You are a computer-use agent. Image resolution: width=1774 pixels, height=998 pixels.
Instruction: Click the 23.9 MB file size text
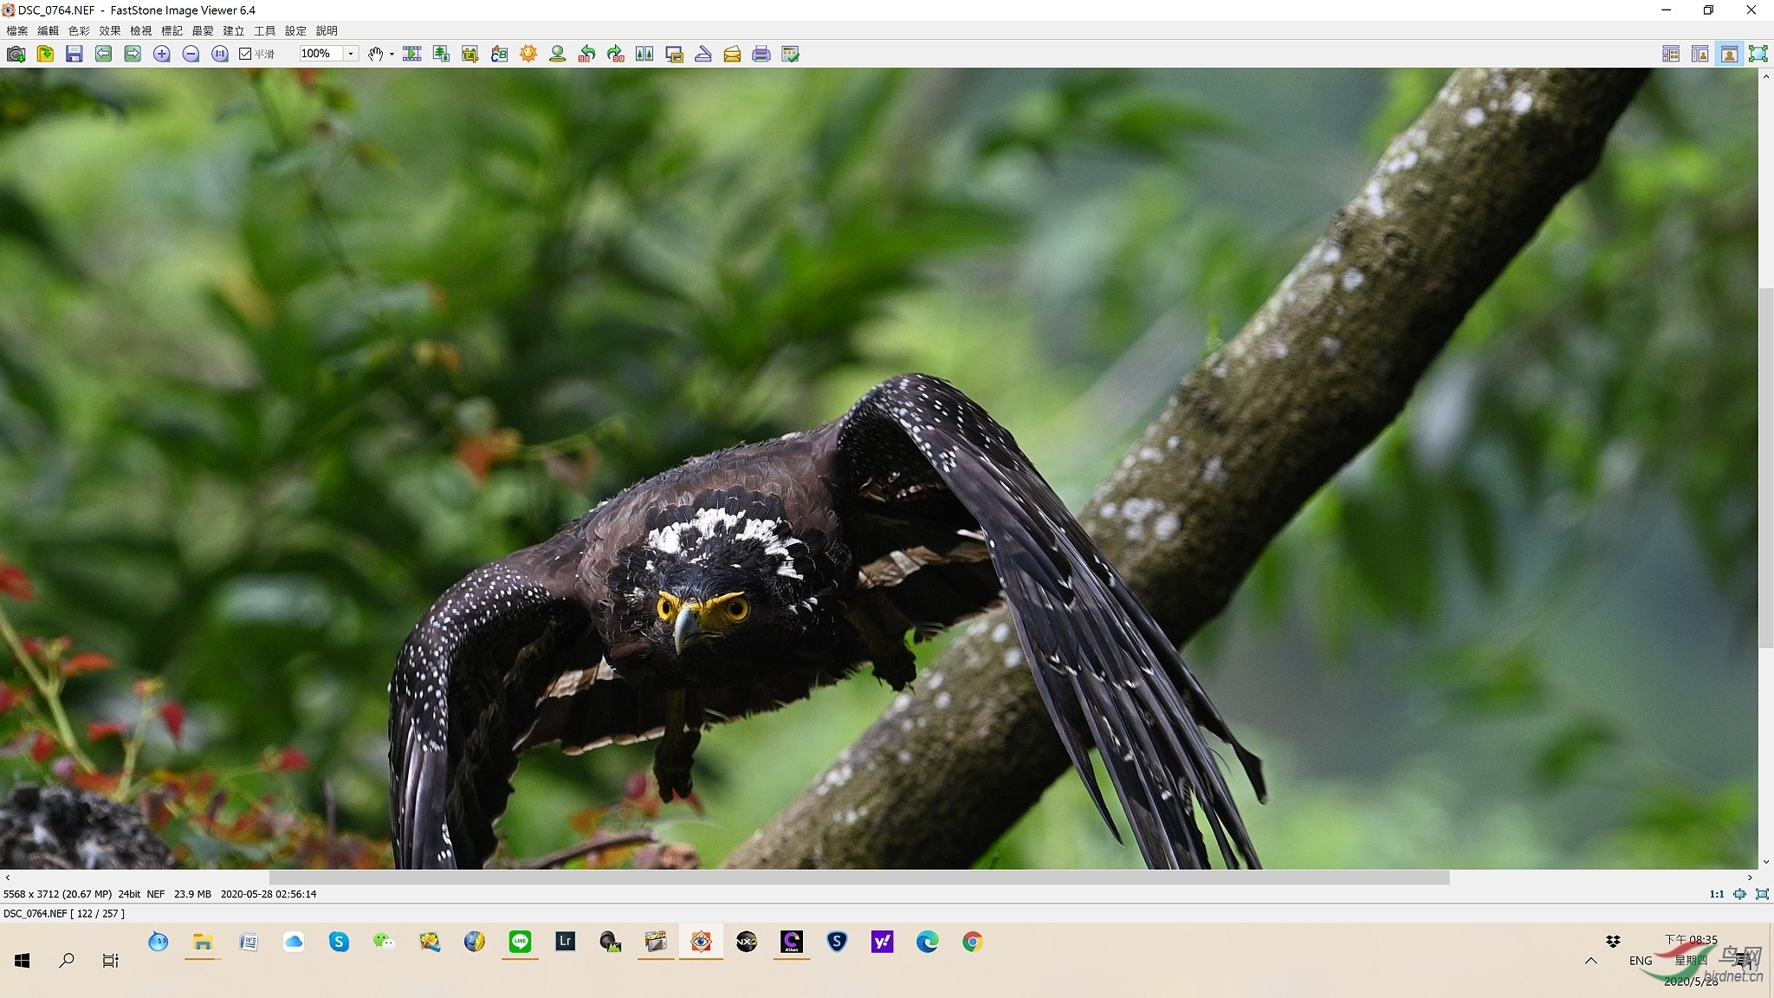[192, 894]
